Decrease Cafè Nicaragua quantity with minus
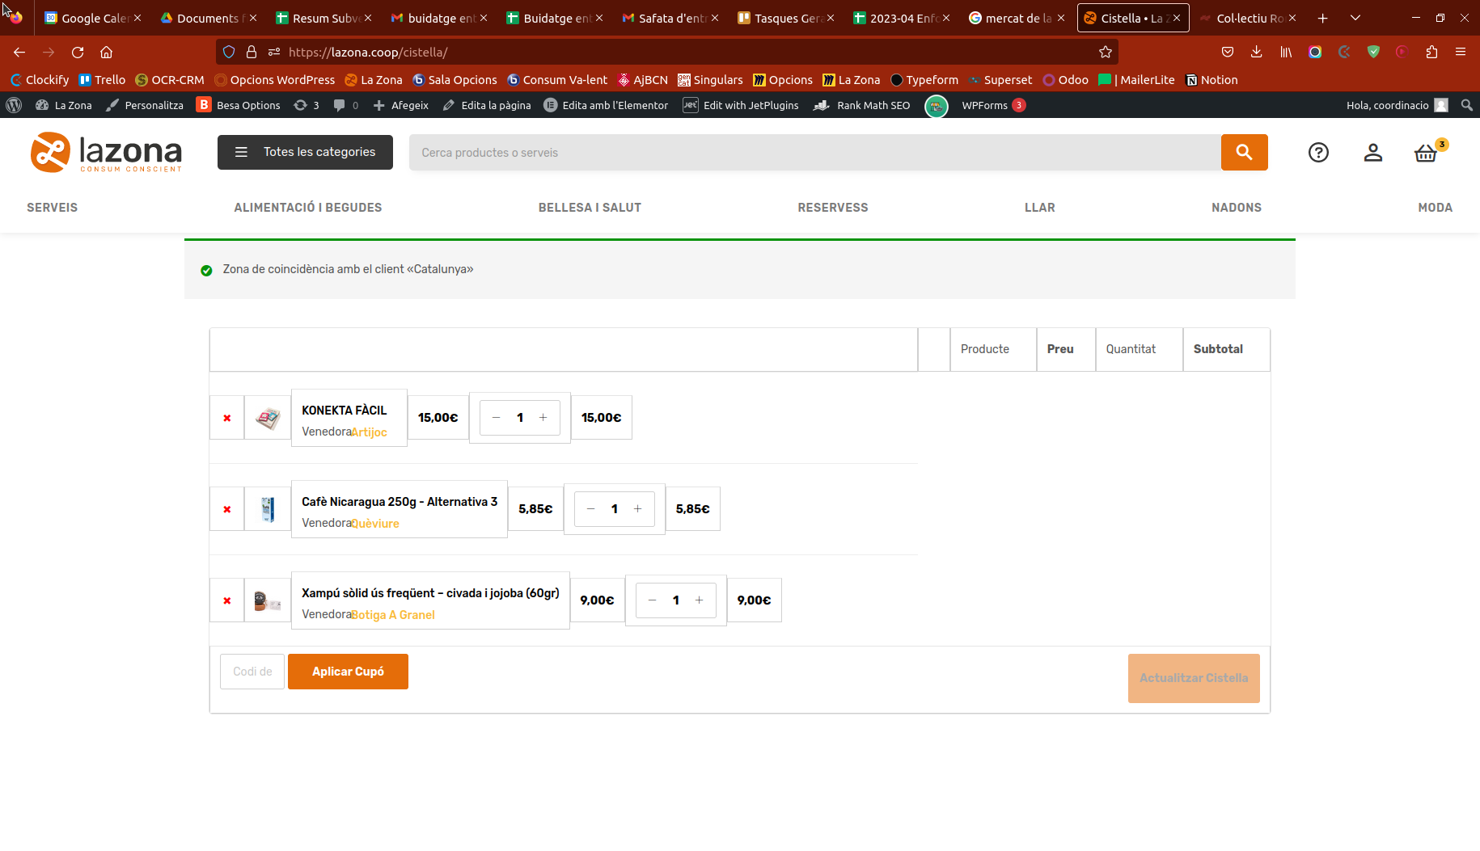 [590, 509]
